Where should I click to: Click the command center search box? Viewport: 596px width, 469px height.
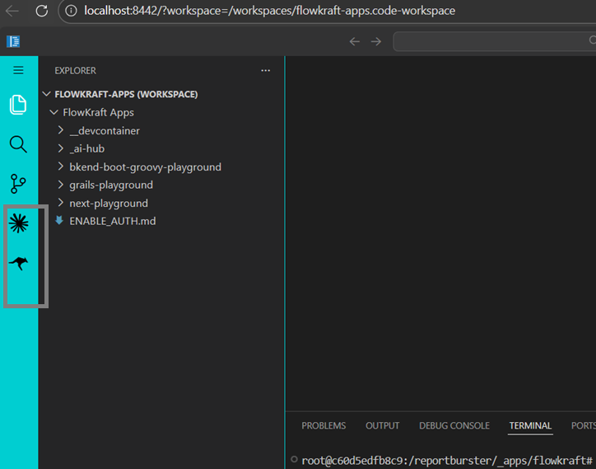(494, 41)
